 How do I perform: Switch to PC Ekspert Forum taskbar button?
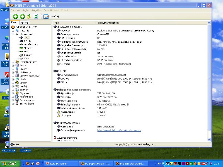coord(96,164)
